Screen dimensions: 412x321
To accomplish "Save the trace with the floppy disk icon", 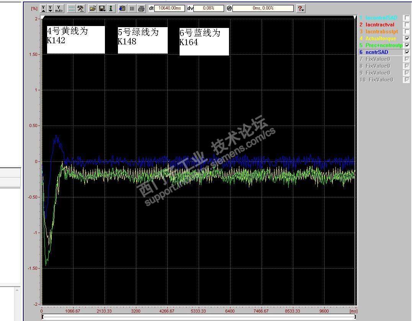I will tap(102, 9).
